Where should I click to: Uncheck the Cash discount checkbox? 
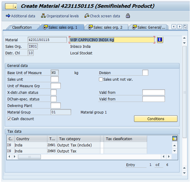coord(9,119)
